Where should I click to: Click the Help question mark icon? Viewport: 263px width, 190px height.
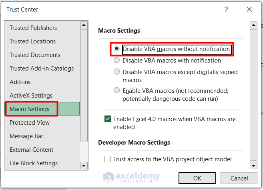tap(226, 9)
